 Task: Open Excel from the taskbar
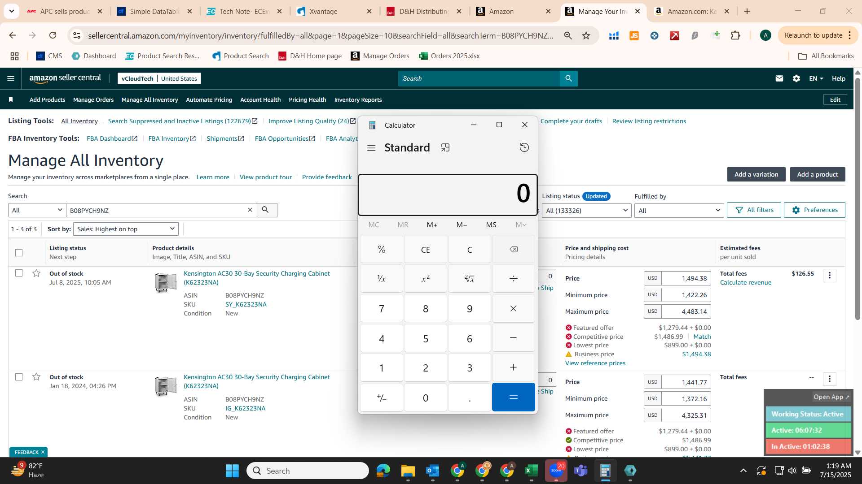(x=531, y=471)
